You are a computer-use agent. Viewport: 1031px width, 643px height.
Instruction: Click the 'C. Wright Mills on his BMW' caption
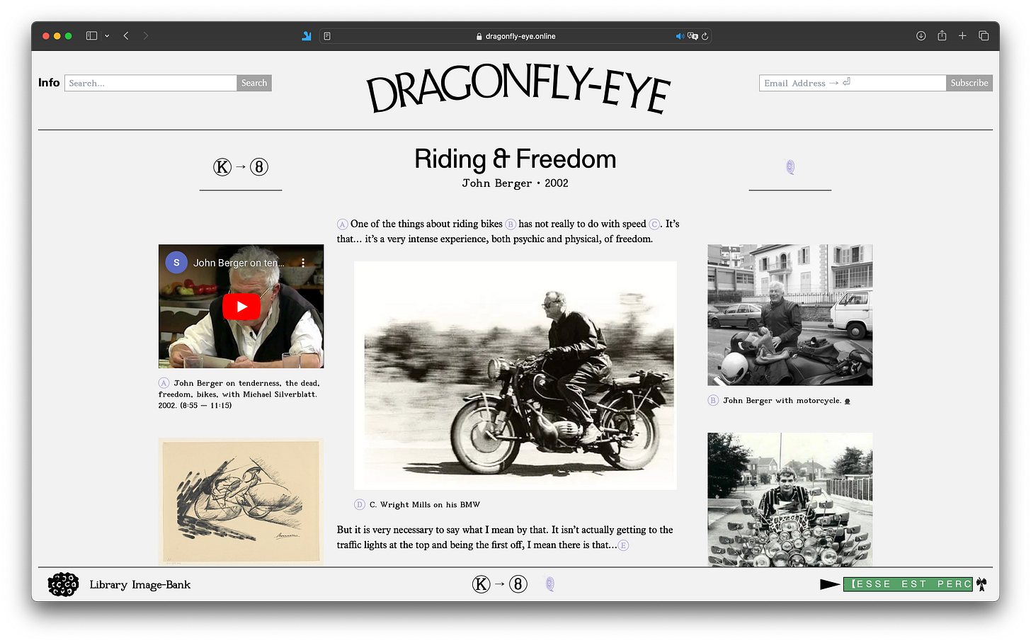[425, 505]
